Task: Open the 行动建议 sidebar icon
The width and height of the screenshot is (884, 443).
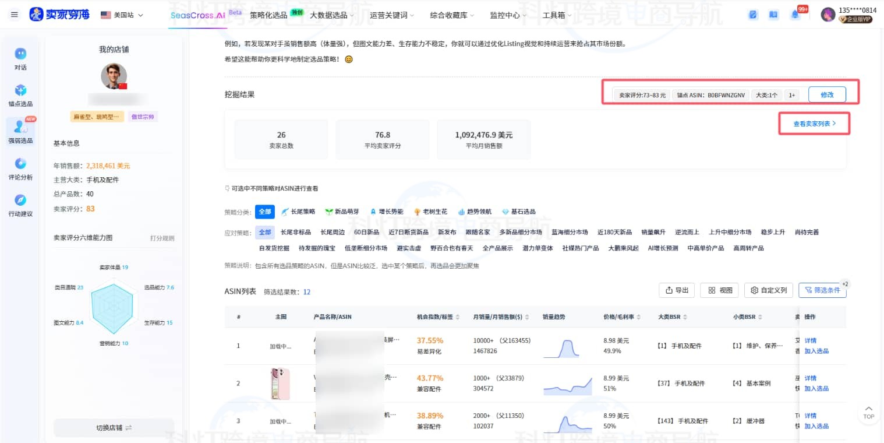Action: click(x=20, y=205)
